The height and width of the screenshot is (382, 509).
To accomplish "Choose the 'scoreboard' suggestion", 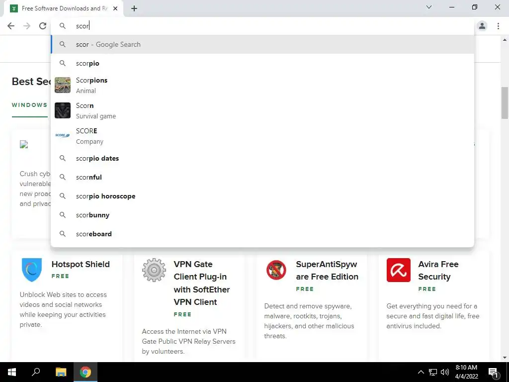I will click(262, 234).
